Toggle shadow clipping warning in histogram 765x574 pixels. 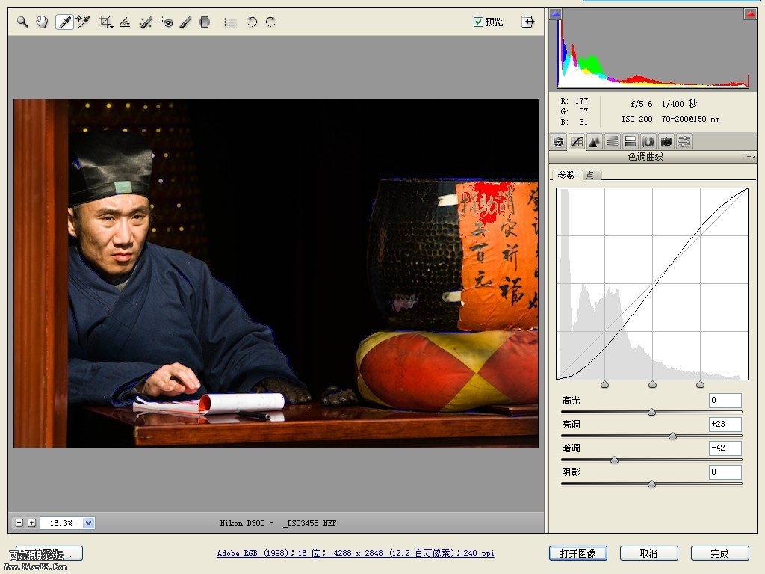click(555, 14)
